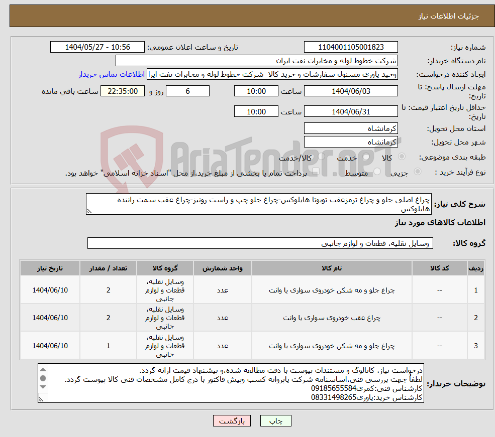This screenshot has width=495, height=437.
Task: Click the notes scrollbar thumb
Action: pyautogui.click(x=43, y=378)
